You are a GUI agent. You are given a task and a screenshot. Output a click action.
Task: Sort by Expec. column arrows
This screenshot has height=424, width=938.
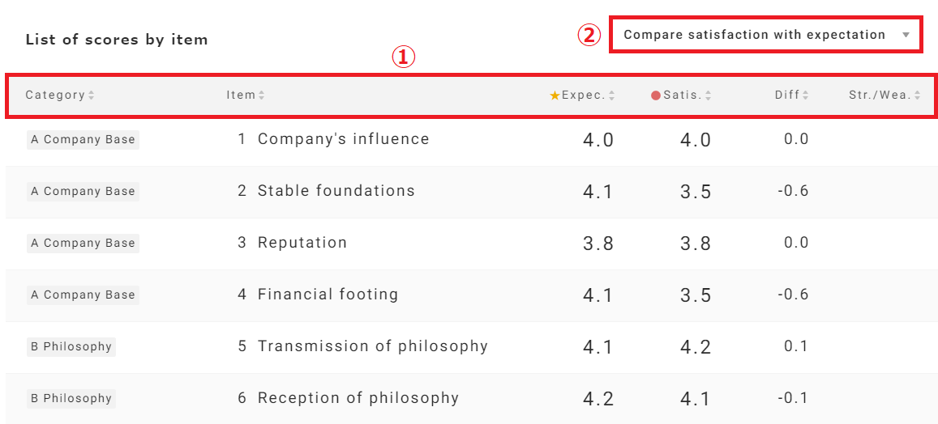click(x=612, y=95)
